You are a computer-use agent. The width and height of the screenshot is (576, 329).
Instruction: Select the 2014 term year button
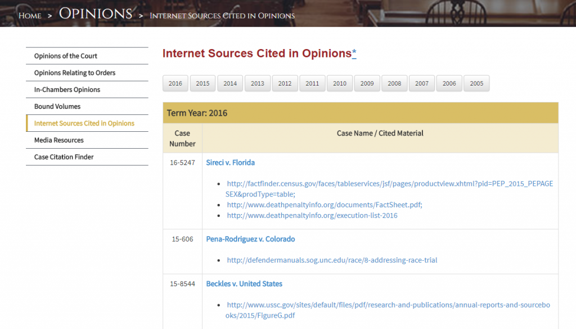[x=230, y=83]
